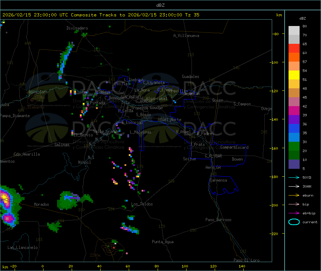Click the 'Salinas' map label

[62, 145]
